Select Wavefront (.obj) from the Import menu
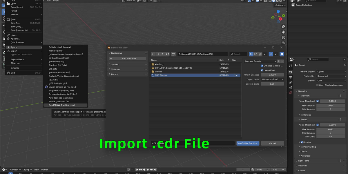 57,61
